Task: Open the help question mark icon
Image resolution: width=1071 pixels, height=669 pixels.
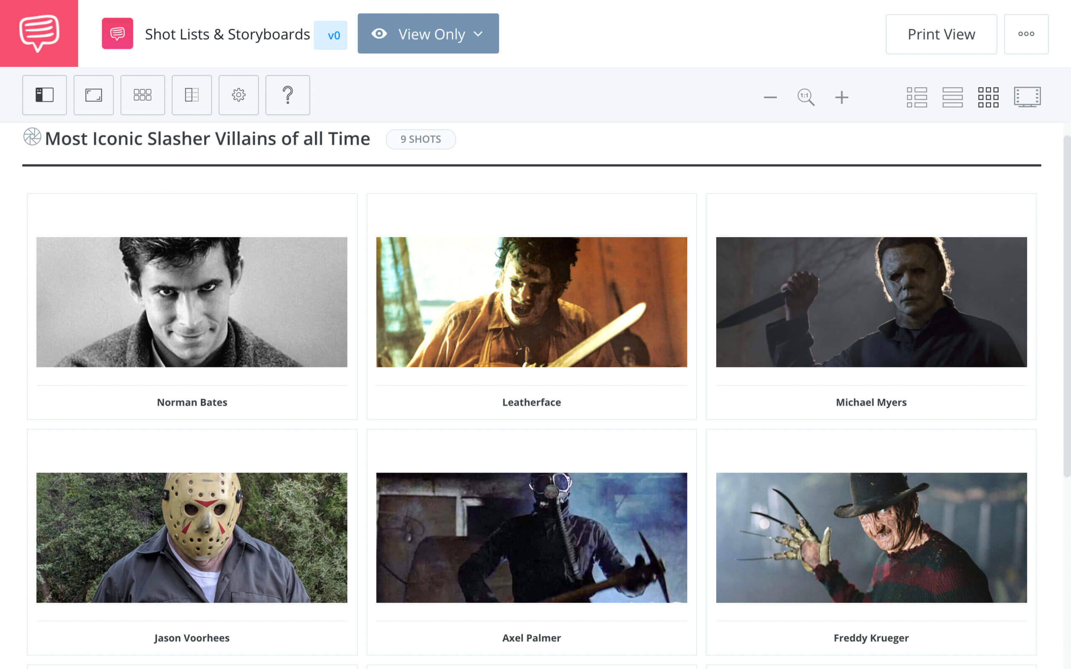Action: (288, 94)
